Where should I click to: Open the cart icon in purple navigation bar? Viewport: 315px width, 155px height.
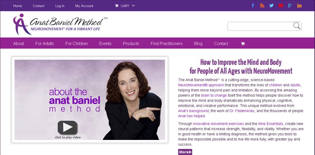pos(243,43)
